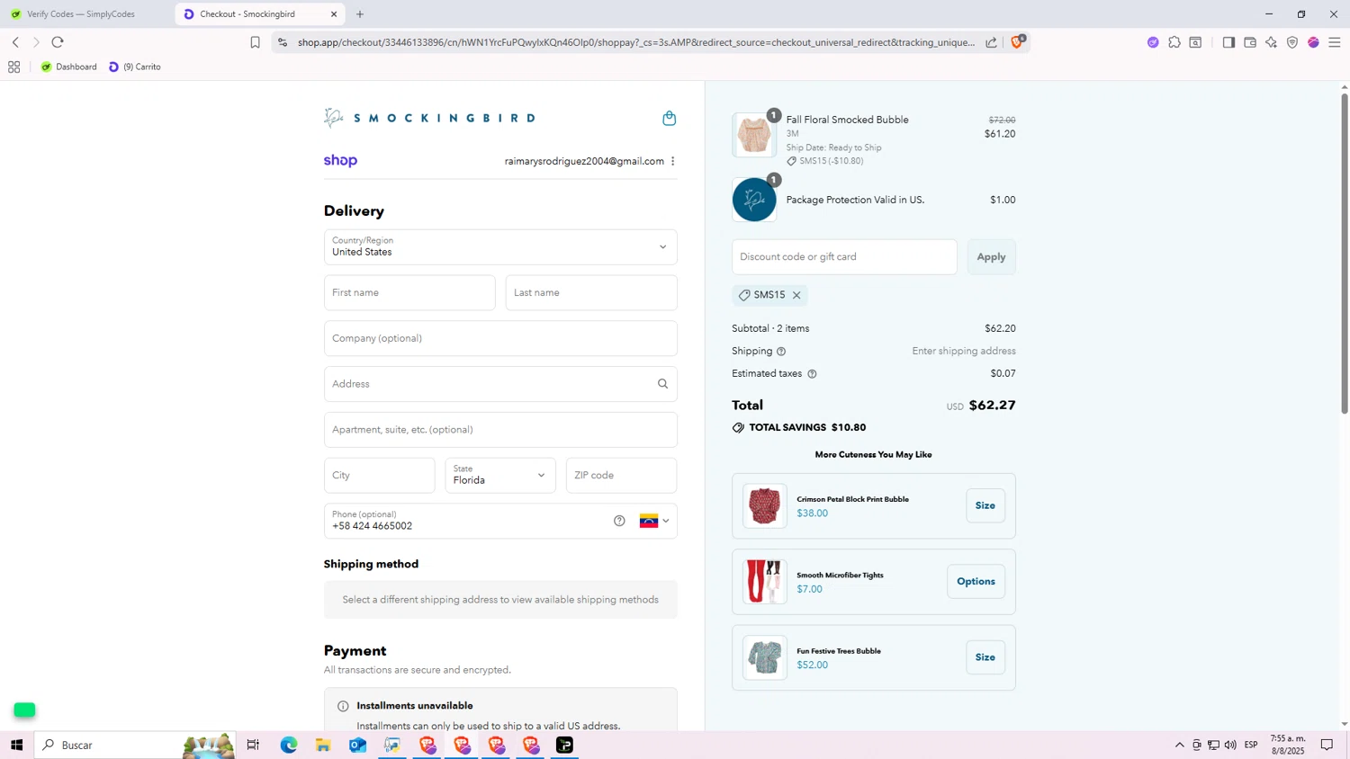Open Outlook from taskbar
Screen dimensions: 1350x759
pos(357,745)
